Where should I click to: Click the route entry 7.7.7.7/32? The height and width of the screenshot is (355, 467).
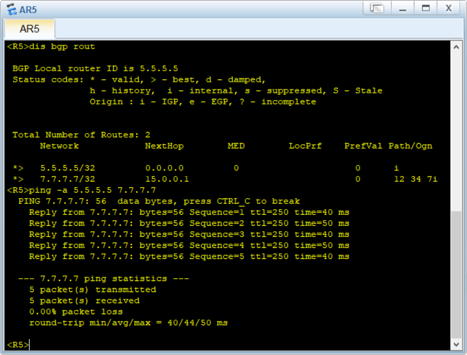point(67,179)
